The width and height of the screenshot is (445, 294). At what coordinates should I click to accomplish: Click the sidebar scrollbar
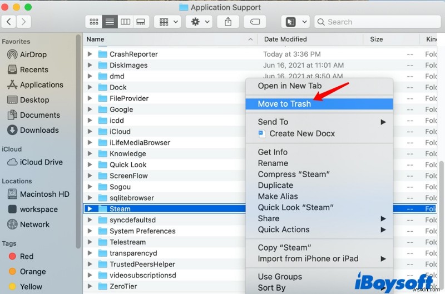click(x=78, y=141)
